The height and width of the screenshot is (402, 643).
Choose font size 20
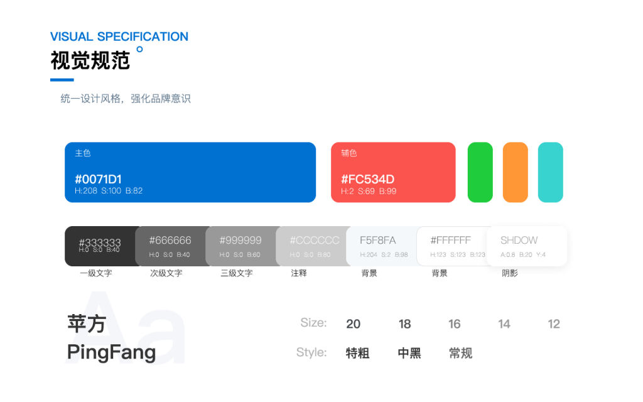354,324
